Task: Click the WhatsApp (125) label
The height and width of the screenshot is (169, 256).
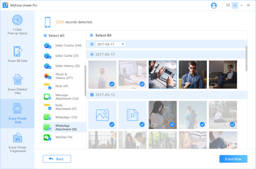Action: click(x=66, y=117)
